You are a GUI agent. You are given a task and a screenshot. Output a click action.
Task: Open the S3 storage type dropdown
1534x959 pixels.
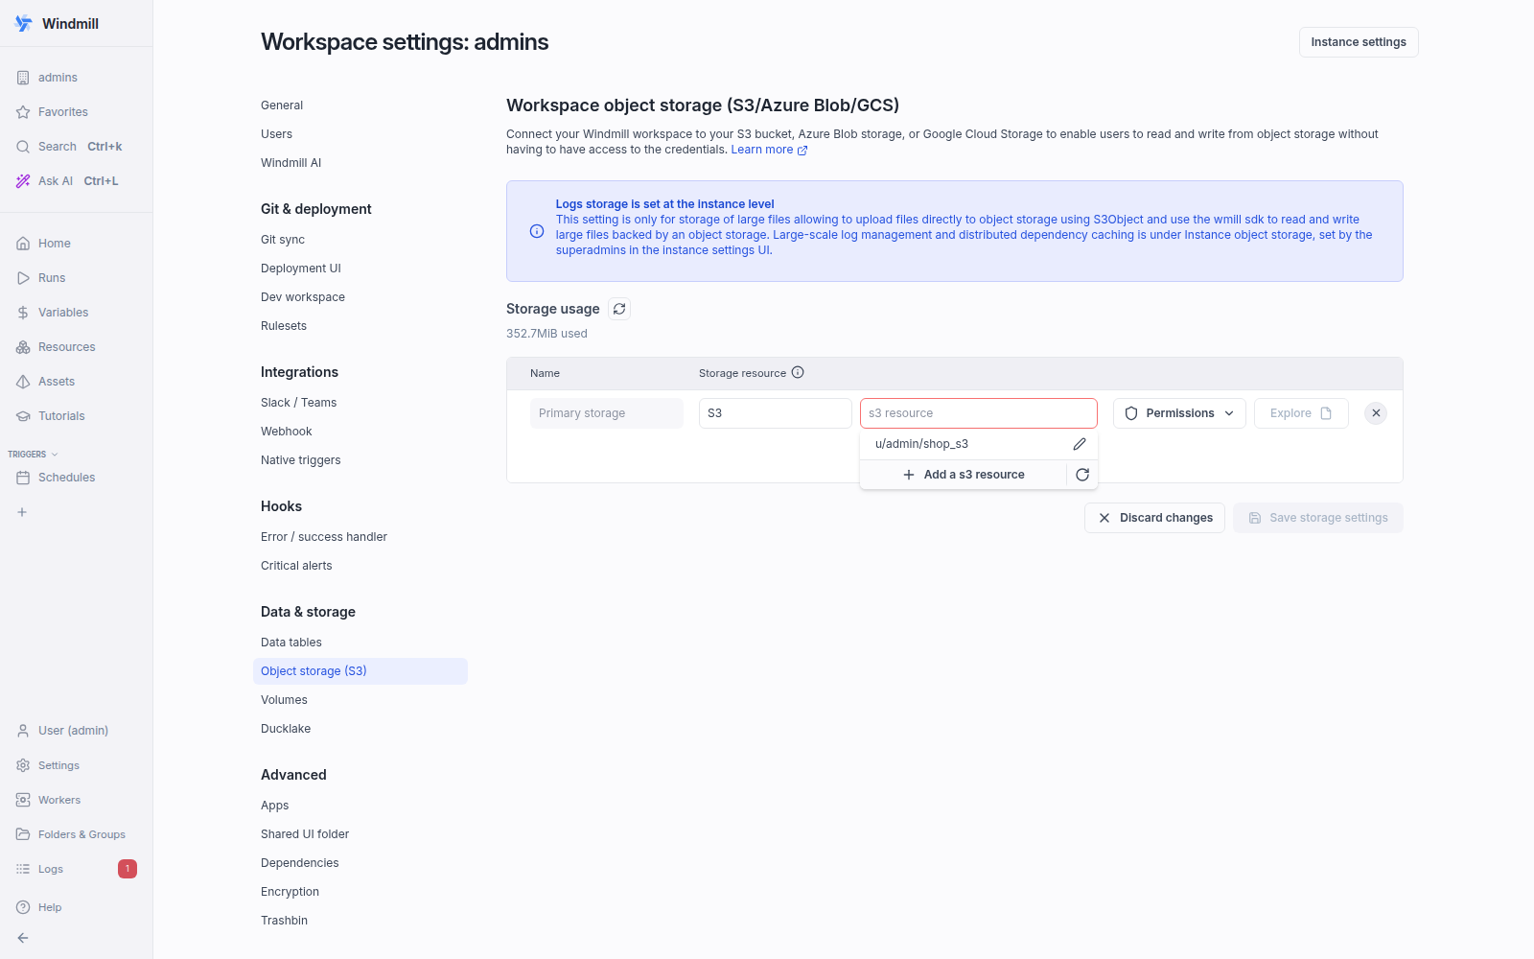pyautogui.click(x=776, y=413)
